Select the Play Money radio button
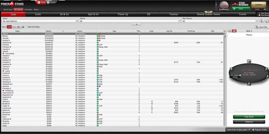 coord(259,15)
